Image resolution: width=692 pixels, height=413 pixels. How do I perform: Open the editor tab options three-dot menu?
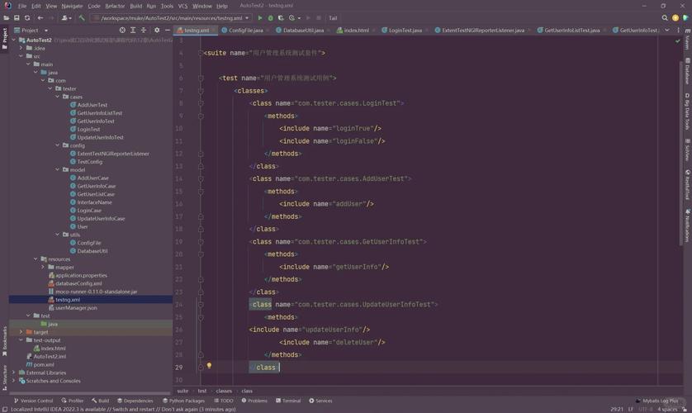pos(678,30)
